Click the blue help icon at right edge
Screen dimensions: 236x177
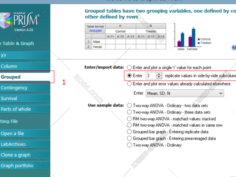(x=234, y=48)
